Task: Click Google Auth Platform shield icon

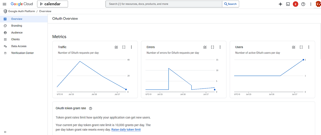Action: click(x=5, y=11)
